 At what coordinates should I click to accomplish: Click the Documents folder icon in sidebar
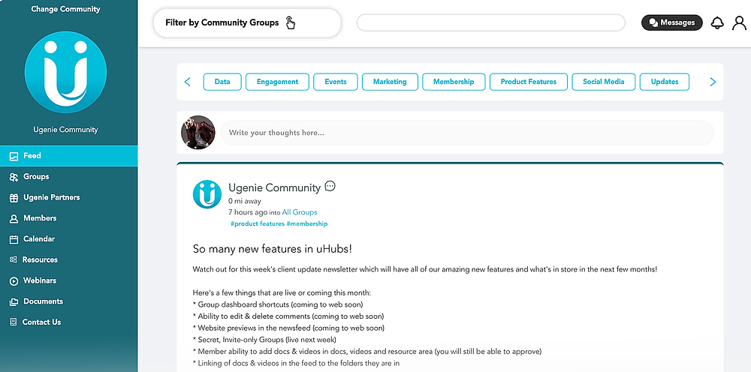(14, 301)
